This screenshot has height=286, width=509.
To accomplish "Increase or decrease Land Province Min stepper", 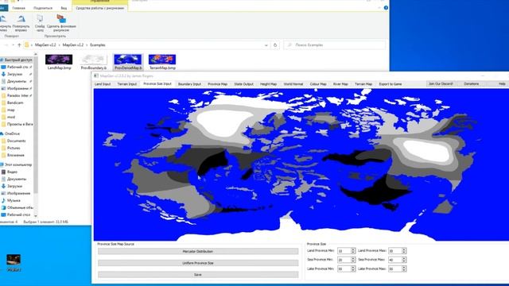I will (x=353, y=251).
